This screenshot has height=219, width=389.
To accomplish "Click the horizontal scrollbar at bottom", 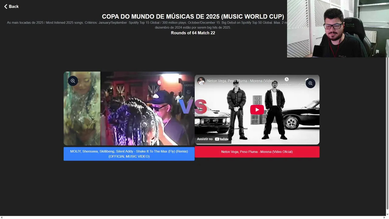I will point(193,217).
